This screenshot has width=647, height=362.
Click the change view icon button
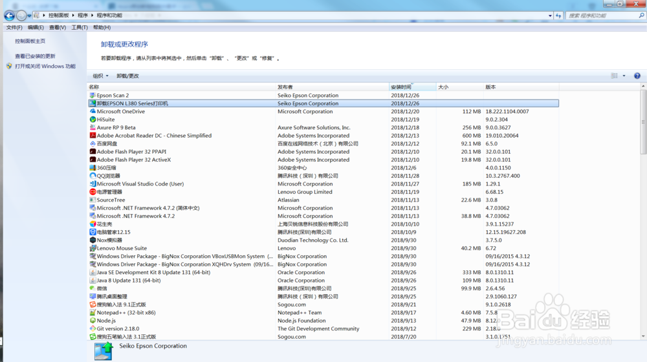pyautogui.click(x=615, y=76)
